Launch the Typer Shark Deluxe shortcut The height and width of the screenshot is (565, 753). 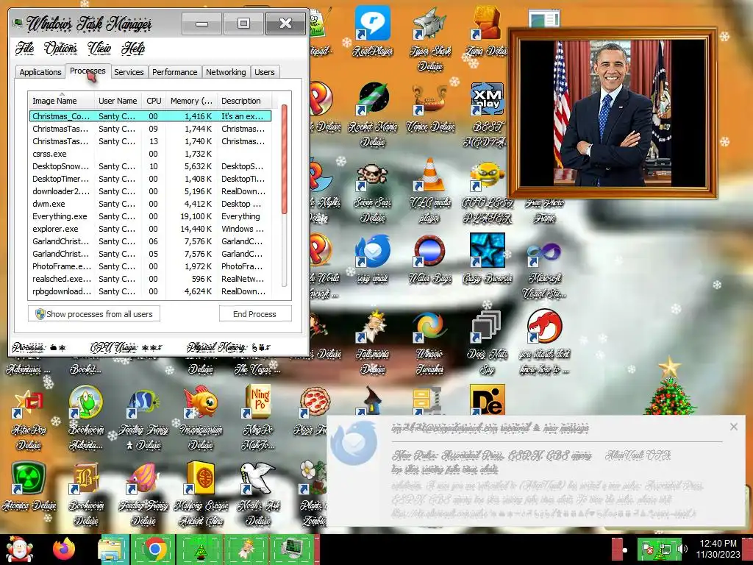tap(429, 38)
